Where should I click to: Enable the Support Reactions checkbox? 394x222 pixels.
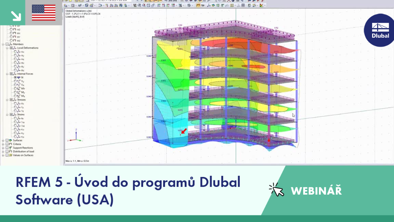pyautogui.click(x=7, y=148)
